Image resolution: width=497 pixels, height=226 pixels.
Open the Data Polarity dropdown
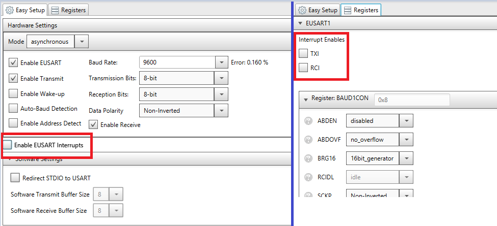(x=221, y=111)
